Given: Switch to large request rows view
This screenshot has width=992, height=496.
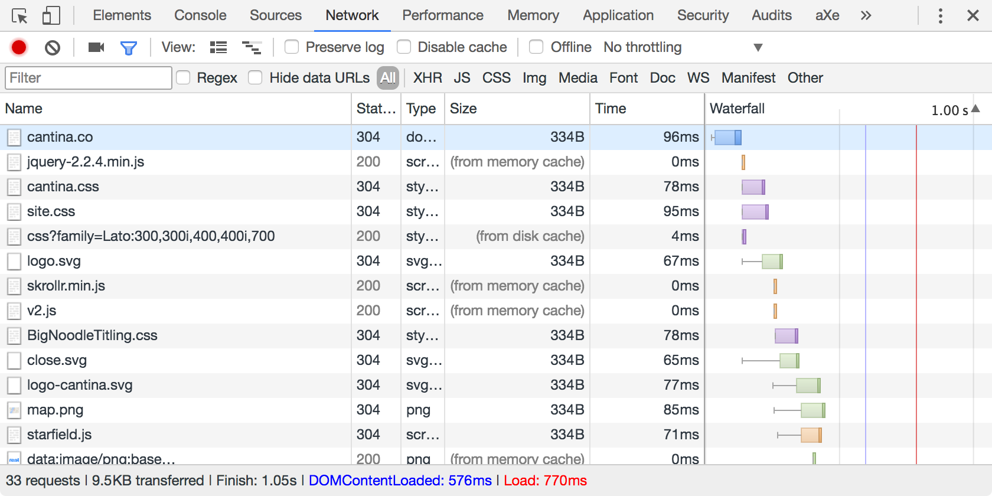Looking at the screenshot, I should (218, 47).
